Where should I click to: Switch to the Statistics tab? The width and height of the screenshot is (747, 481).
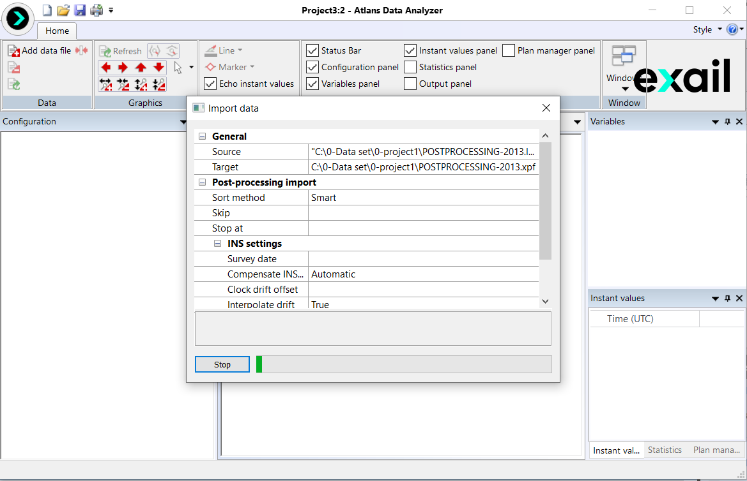pyautogui.click(x=665, y=450)
